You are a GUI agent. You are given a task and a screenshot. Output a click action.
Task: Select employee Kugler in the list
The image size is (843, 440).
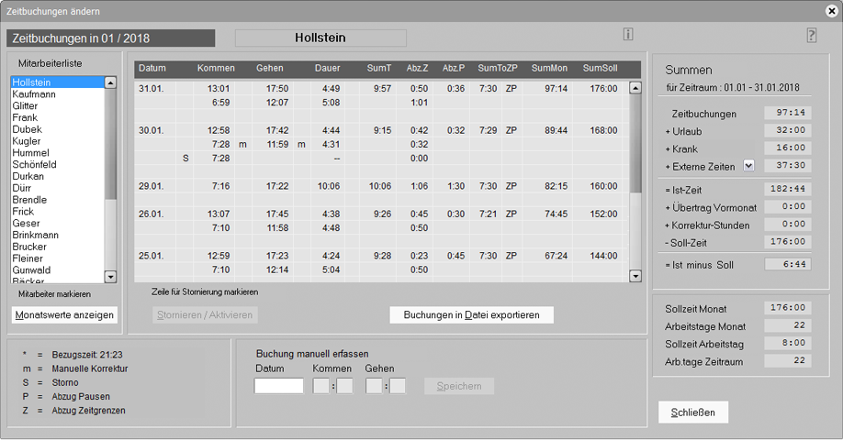[57, 141]
